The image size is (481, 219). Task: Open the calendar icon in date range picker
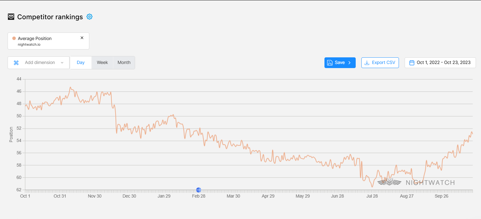click(x=412, y=62)
